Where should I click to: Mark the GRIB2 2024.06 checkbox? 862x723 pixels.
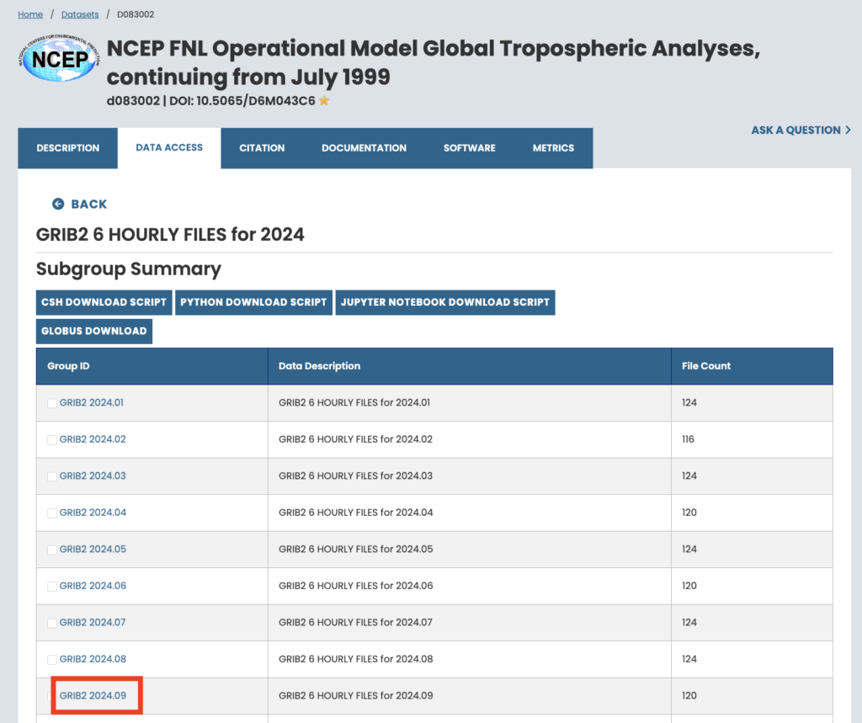pyautogui.click(x=52, y=586)
